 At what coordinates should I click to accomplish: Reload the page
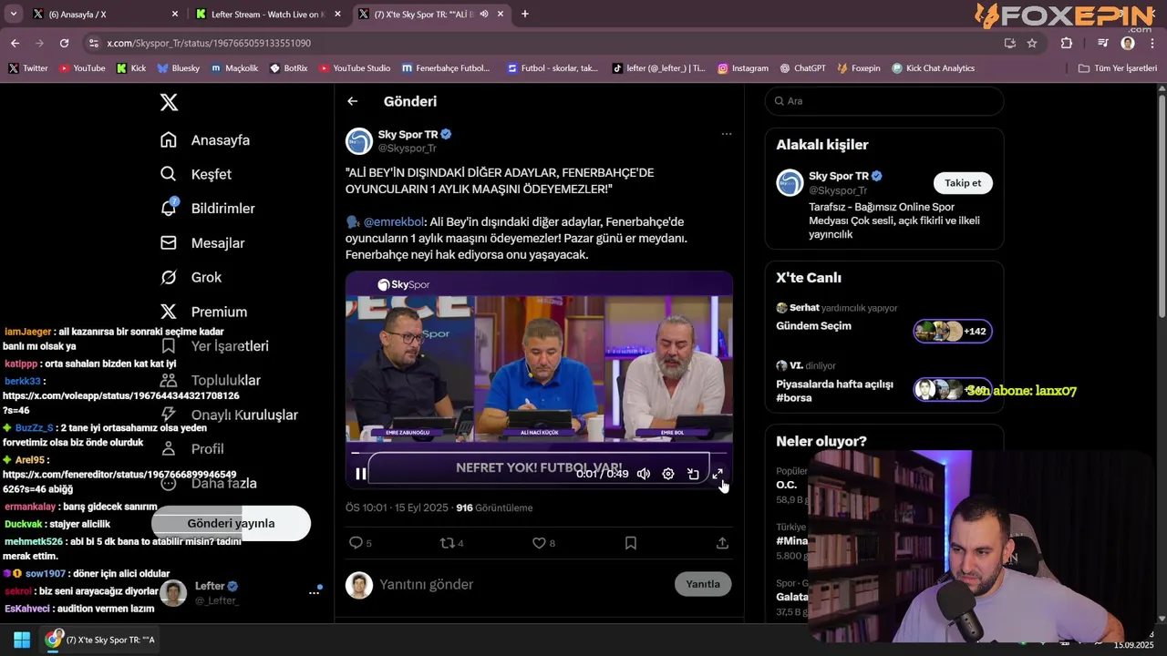(64, 43)
